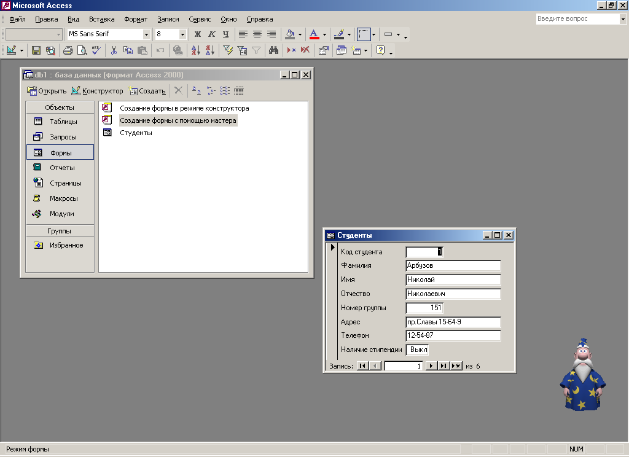Toggle Underline (Ч) formatting
629x457 pixels.
pos(225,34)
